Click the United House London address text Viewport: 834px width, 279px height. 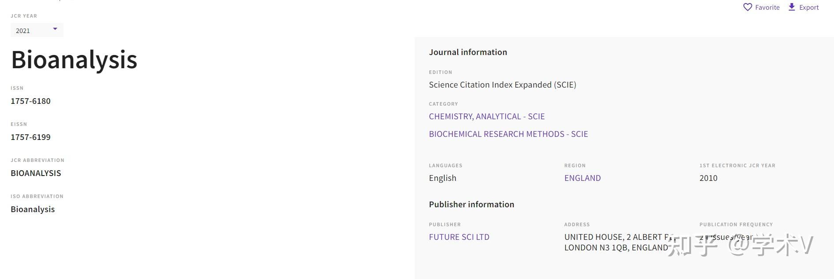point(616,242)
